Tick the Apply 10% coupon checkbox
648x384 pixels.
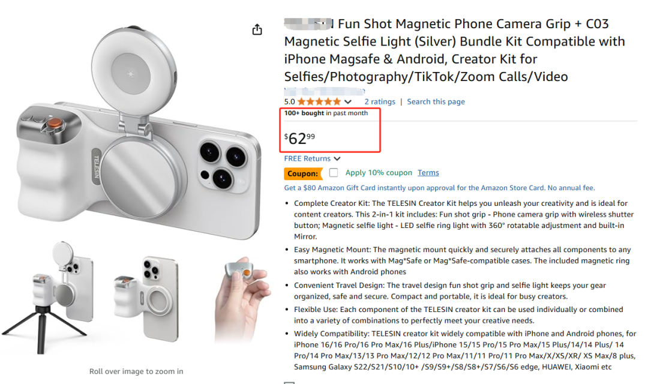point(334,172)
